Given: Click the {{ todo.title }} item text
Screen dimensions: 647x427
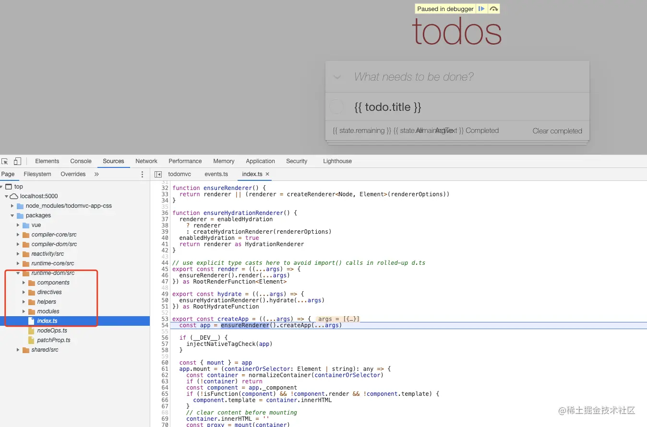Looking at the screenshot, I should [x=388, y=107].
